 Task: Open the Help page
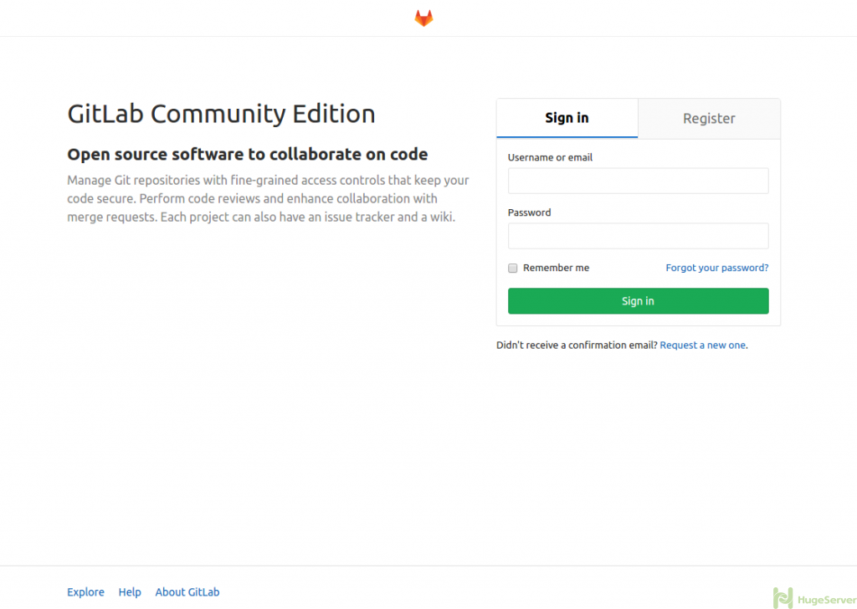click(x=130, y=591)
